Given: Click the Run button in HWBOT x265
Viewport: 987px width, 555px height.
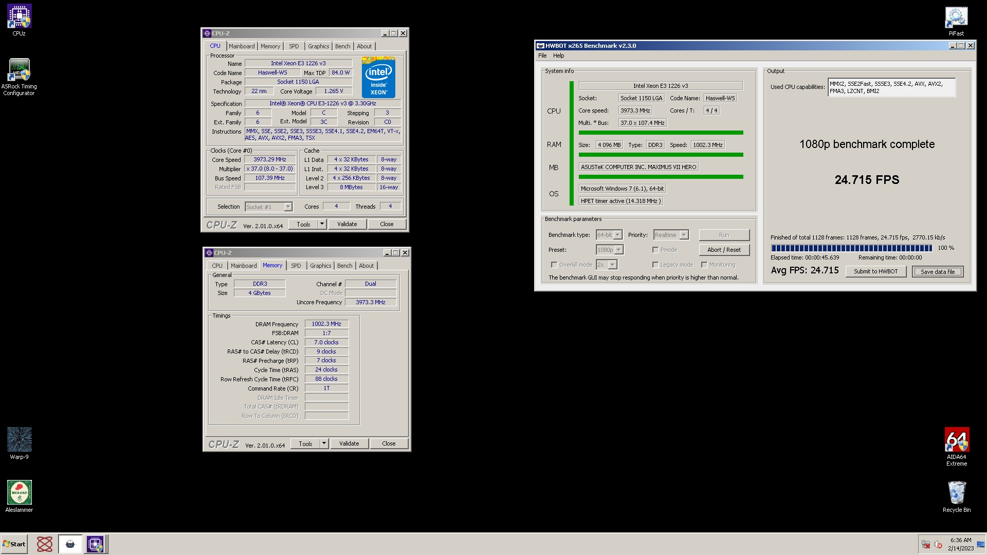Looking at the screenshot, I should point(724,235).
